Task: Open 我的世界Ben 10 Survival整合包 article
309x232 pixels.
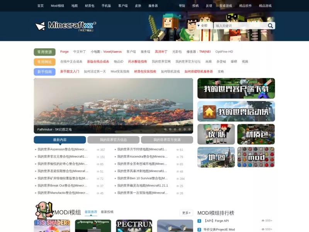Action: [x=143, y=178]
